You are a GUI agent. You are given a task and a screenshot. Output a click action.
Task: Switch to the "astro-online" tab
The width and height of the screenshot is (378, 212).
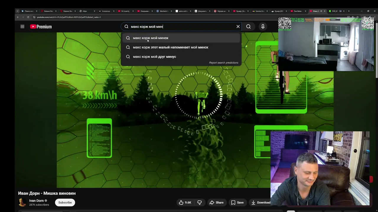tap(183, 11)
